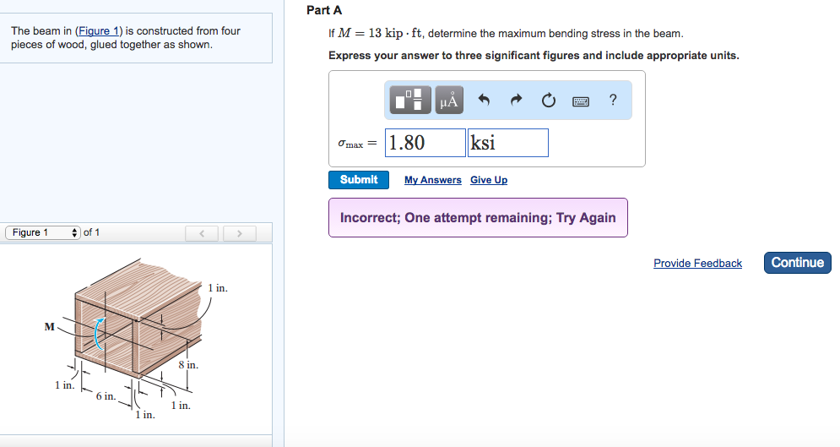
Task: Go to next figure arrow
Action: (240, 233)
